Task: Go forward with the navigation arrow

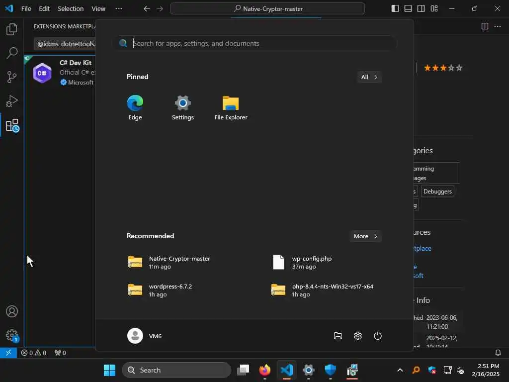Action: [x=160, y=9]
